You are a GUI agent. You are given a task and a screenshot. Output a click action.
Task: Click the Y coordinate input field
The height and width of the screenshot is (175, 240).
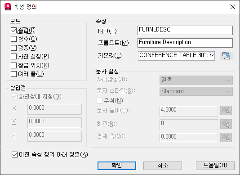[x=54, y=123]
